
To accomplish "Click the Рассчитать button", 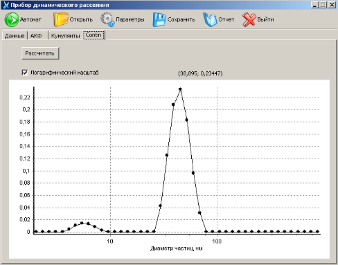I will pyautogui.click(x=40, y=53).
